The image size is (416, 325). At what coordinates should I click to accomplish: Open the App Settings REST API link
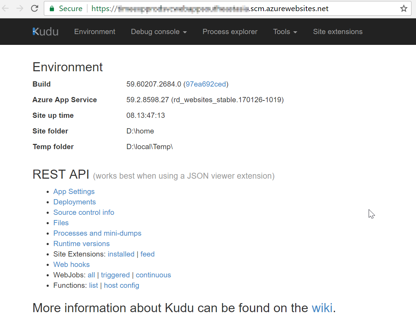click(x=74, y=192)
